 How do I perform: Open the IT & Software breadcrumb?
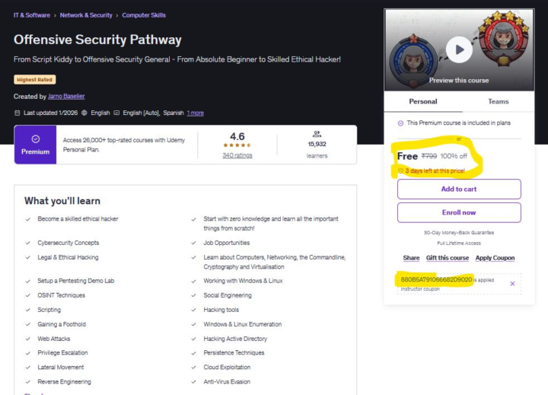click(32, 15)
